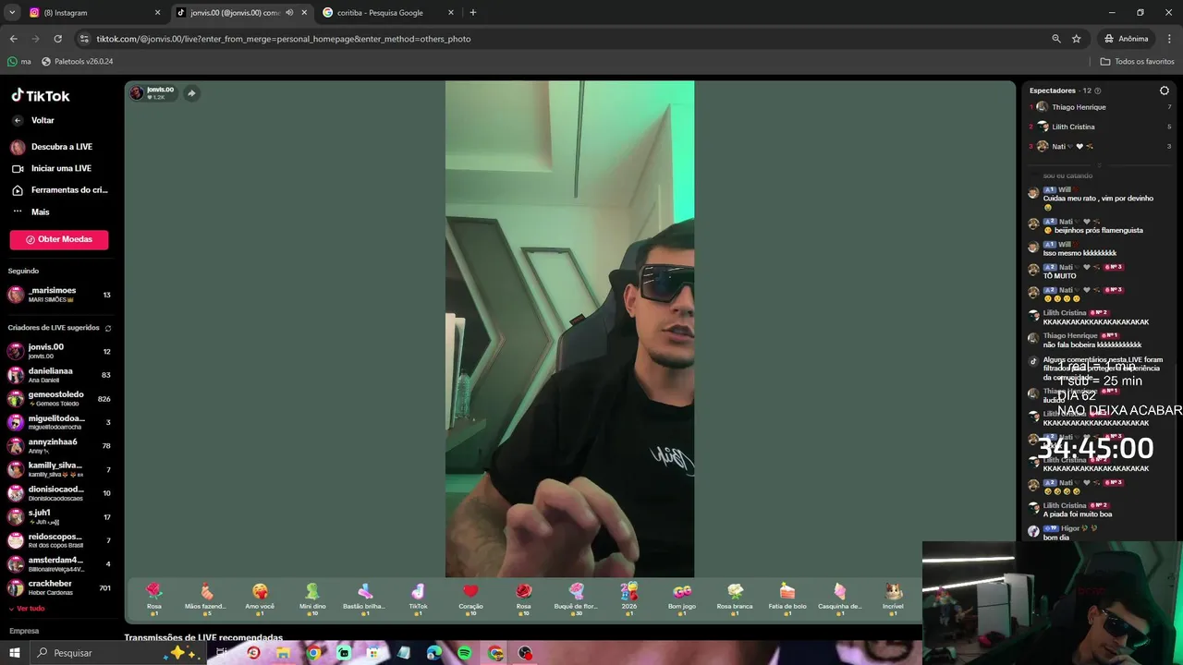This screenshot has width=1183, height=665.
Task: Refresh the suggested LIVE creators list
Action: pyautogui.click(x=108, y=328)
